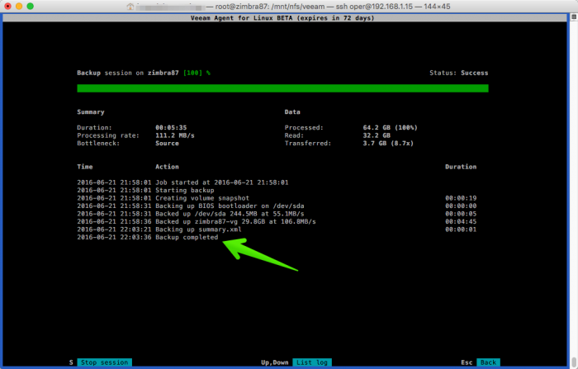
Task: Click the Duration value 00:05:35
Action: pos(171,128)
